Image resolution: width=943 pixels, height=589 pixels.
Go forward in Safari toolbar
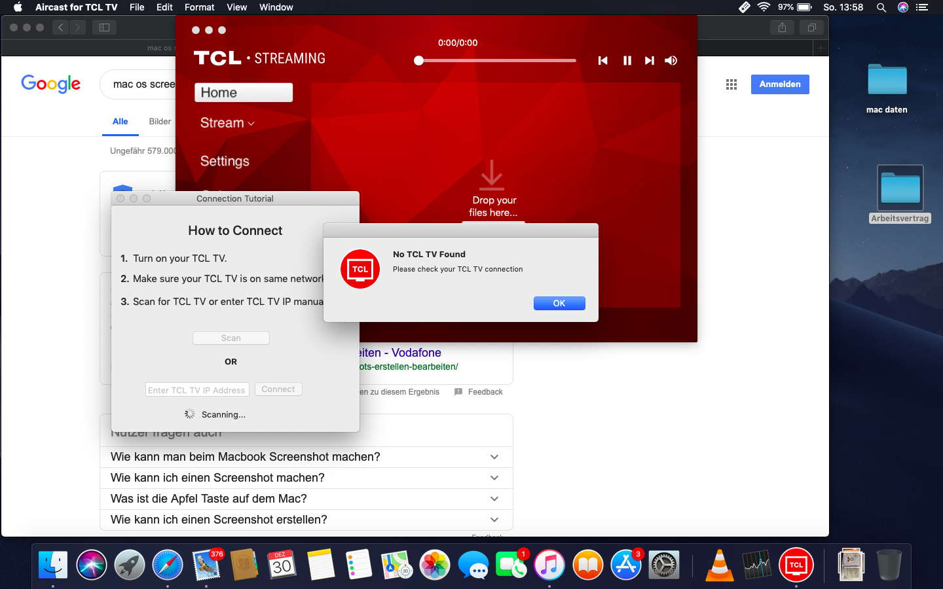[x=78, y=27]
